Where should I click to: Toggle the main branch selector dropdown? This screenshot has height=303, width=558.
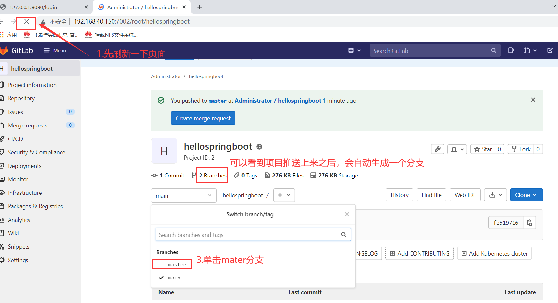(183, 195)
